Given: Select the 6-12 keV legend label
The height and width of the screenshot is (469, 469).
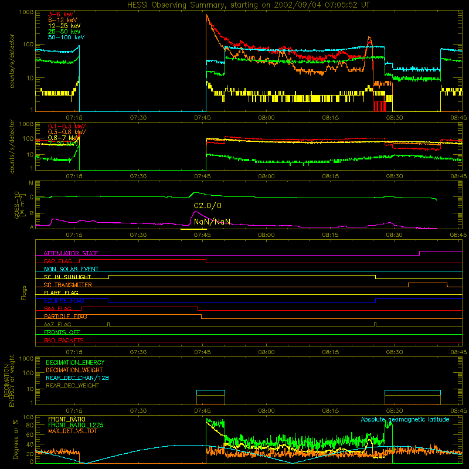Looking at the screenshot, I should pos(63,20).
